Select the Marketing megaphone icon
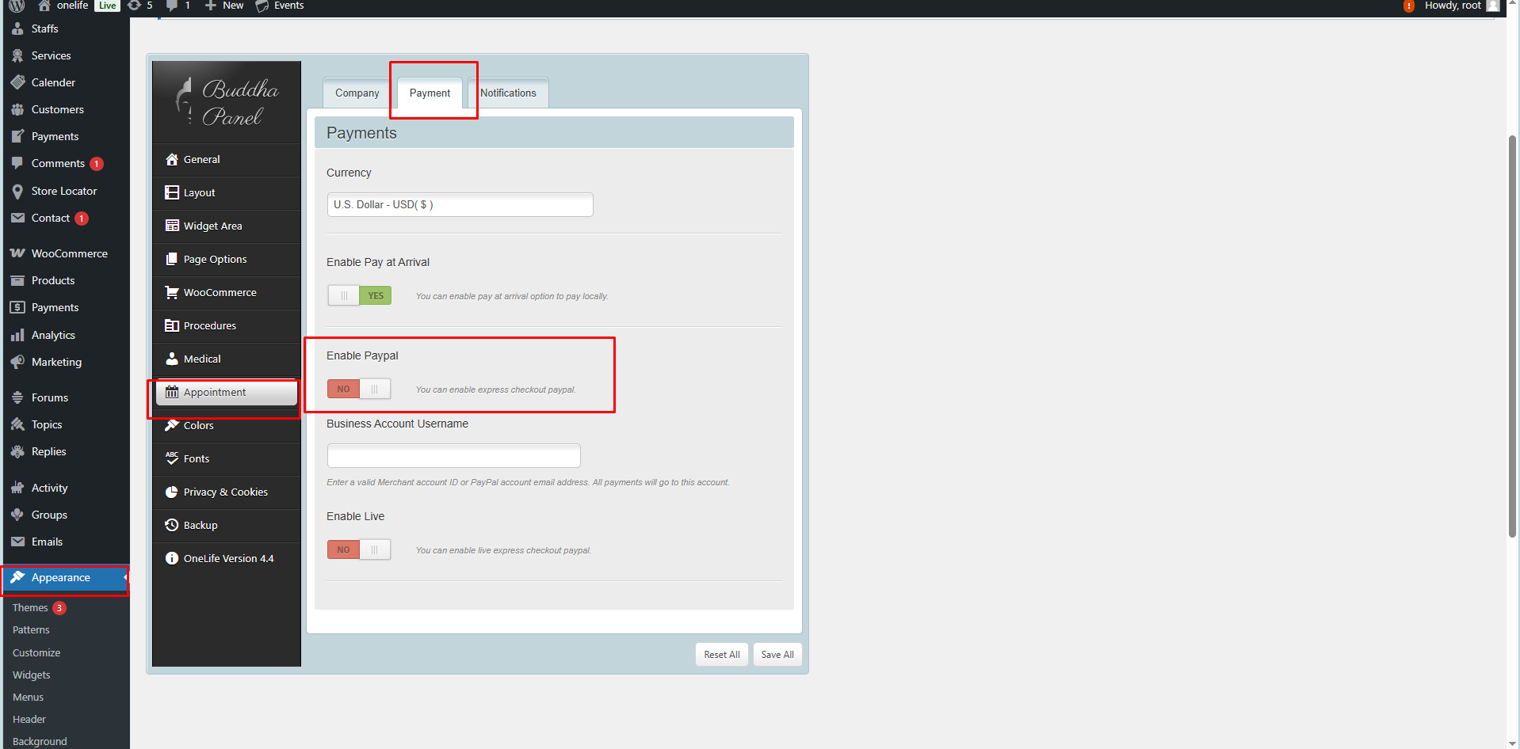The image size is (1520, 749). click(x=17, y=362)
